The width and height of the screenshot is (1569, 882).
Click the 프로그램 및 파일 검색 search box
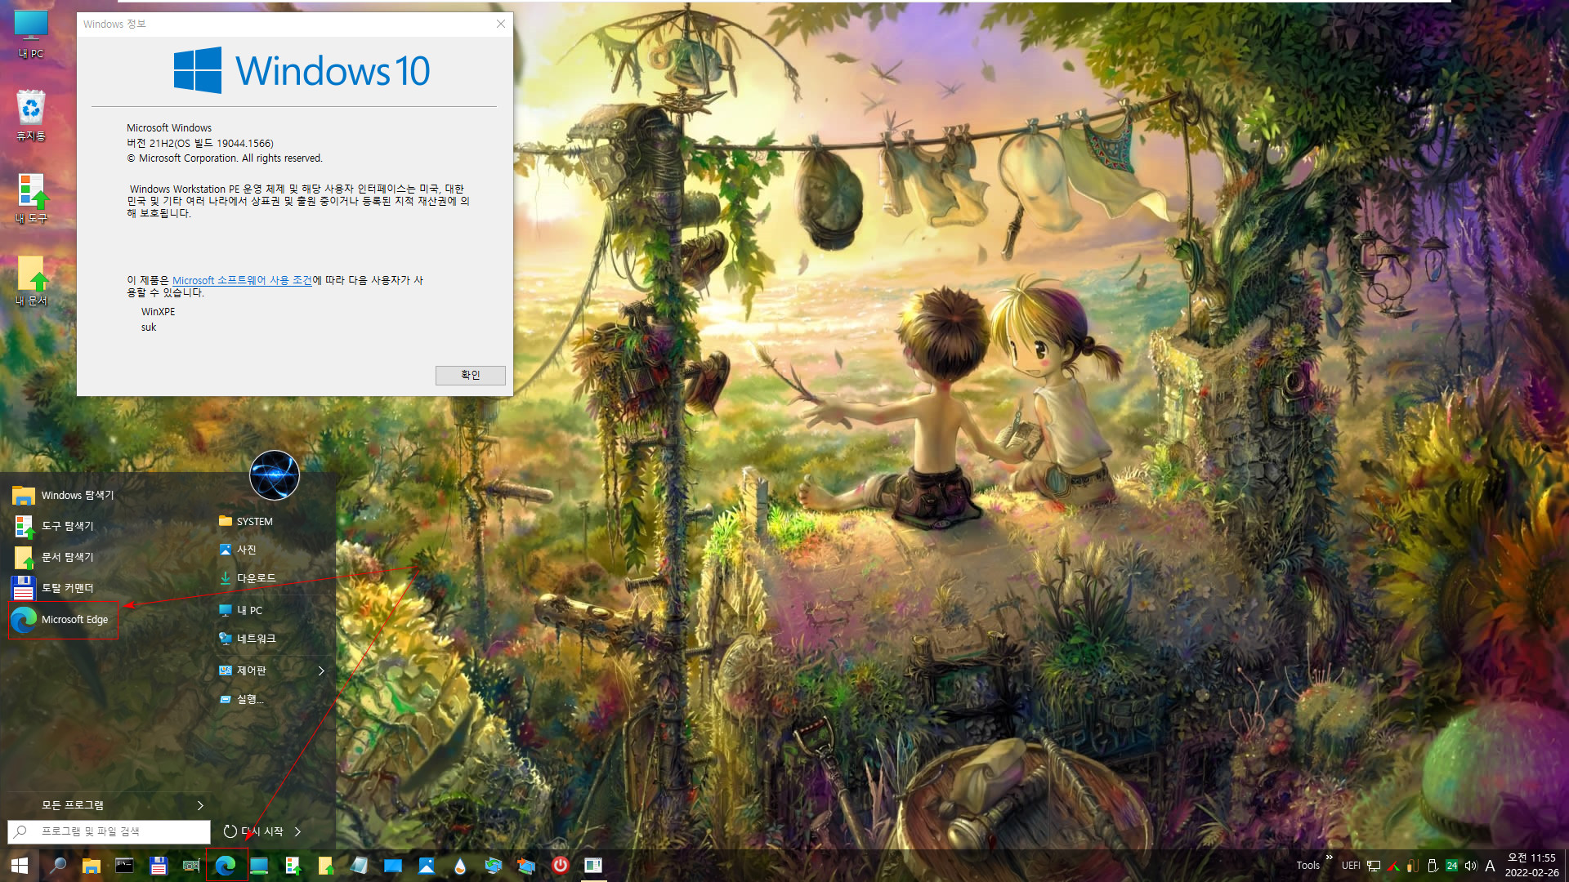pyautogui.click(x=110, y=831)
